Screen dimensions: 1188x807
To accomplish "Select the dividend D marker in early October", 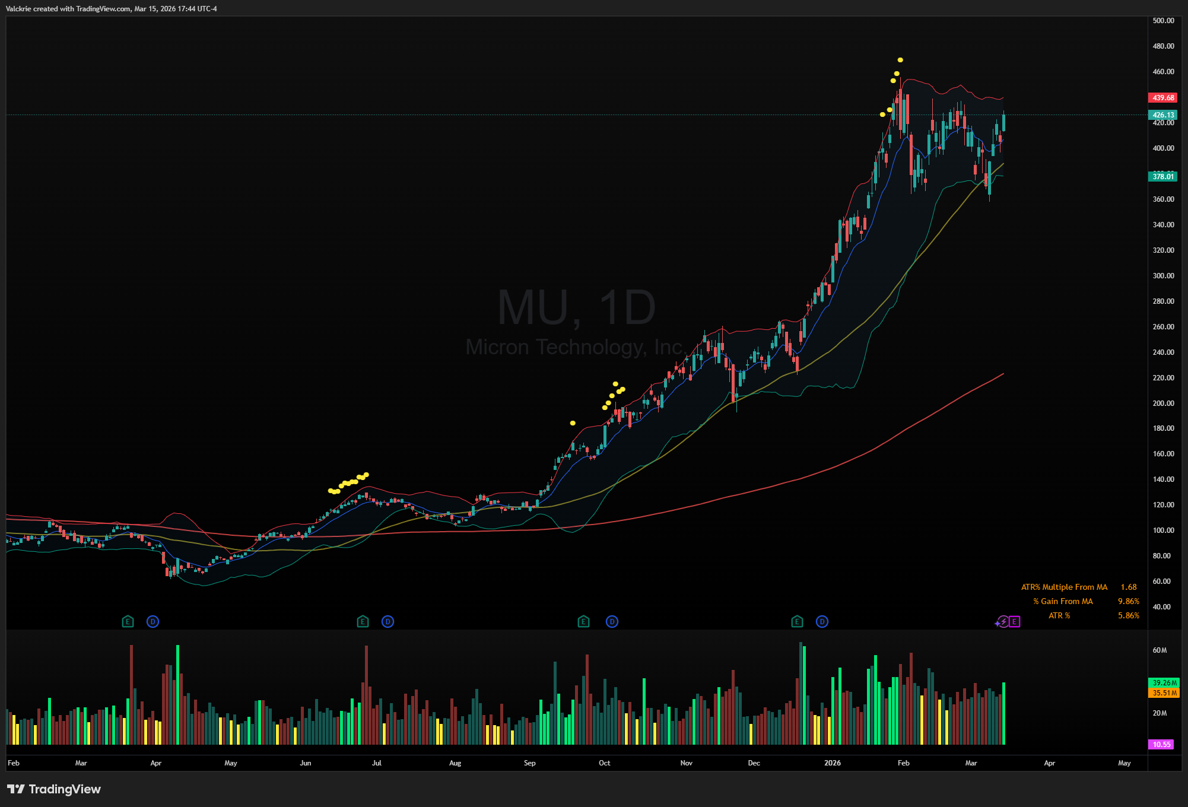I will click(612, 622).
